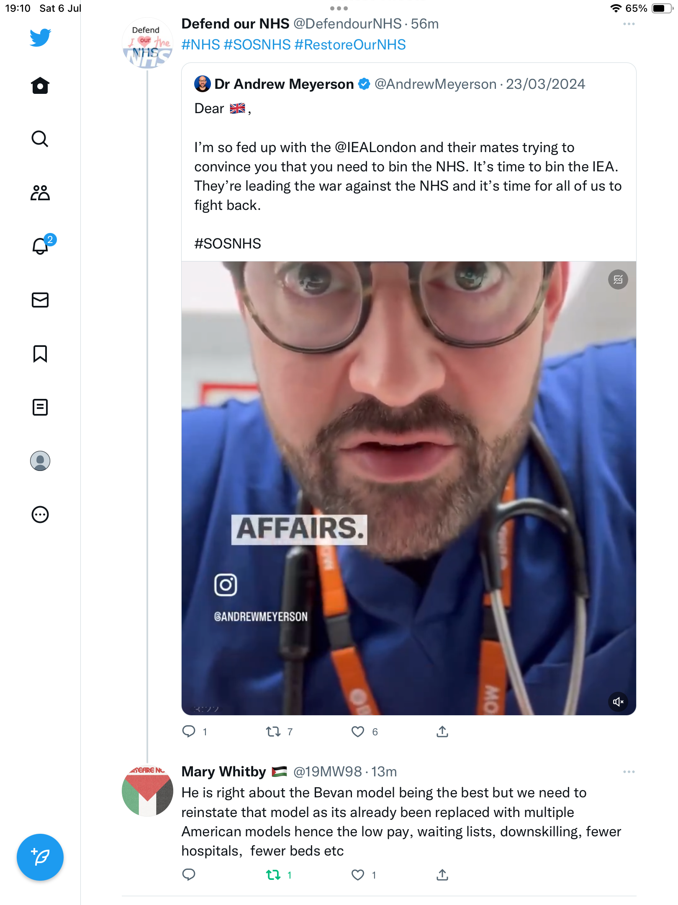Open the profile avatar icon in sidebar
Screen dimensions: 678x905
coord(40,461)
